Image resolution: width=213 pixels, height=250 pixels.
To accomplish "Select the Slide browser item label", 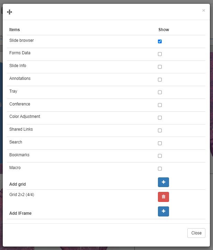I will [21, 40].
